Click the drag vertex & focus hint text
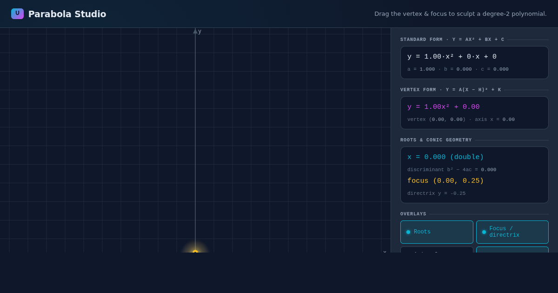The width and height of the screenshot is (558, 293). 460,14
